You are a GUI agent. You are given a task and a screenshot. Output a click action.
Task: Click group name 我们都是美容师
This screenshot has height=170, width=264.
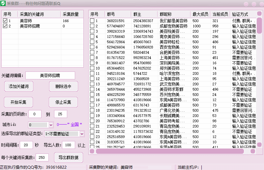click(x=174, y=21)
